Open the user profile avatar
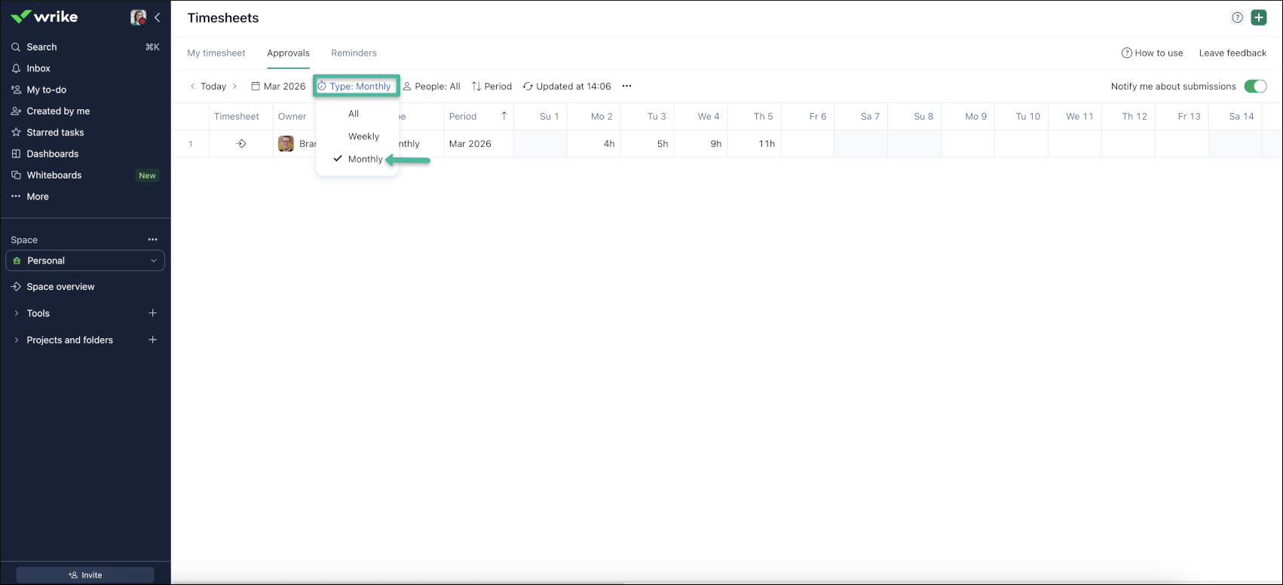The height and width of the screenshot is (585, 1283). click(138, 17)
